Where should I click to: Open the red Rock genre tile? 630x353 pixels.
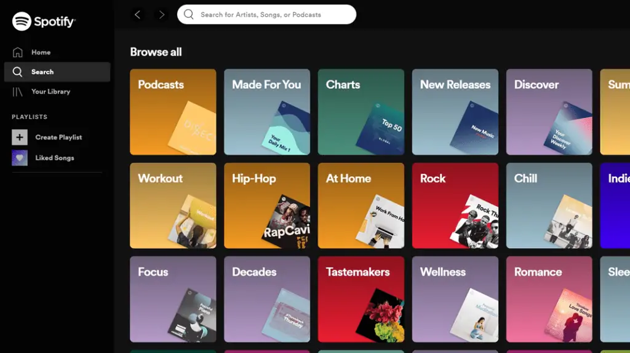click(x=455, y=205)
